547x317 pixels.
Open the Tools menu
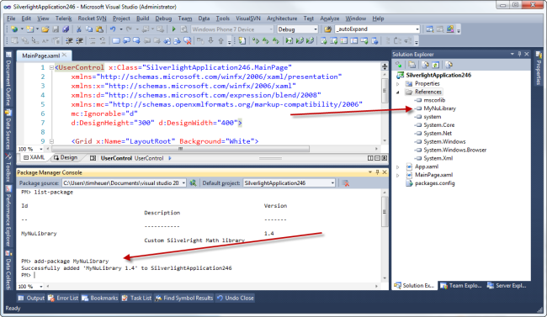pyautogui.click(x=222, y=18)
